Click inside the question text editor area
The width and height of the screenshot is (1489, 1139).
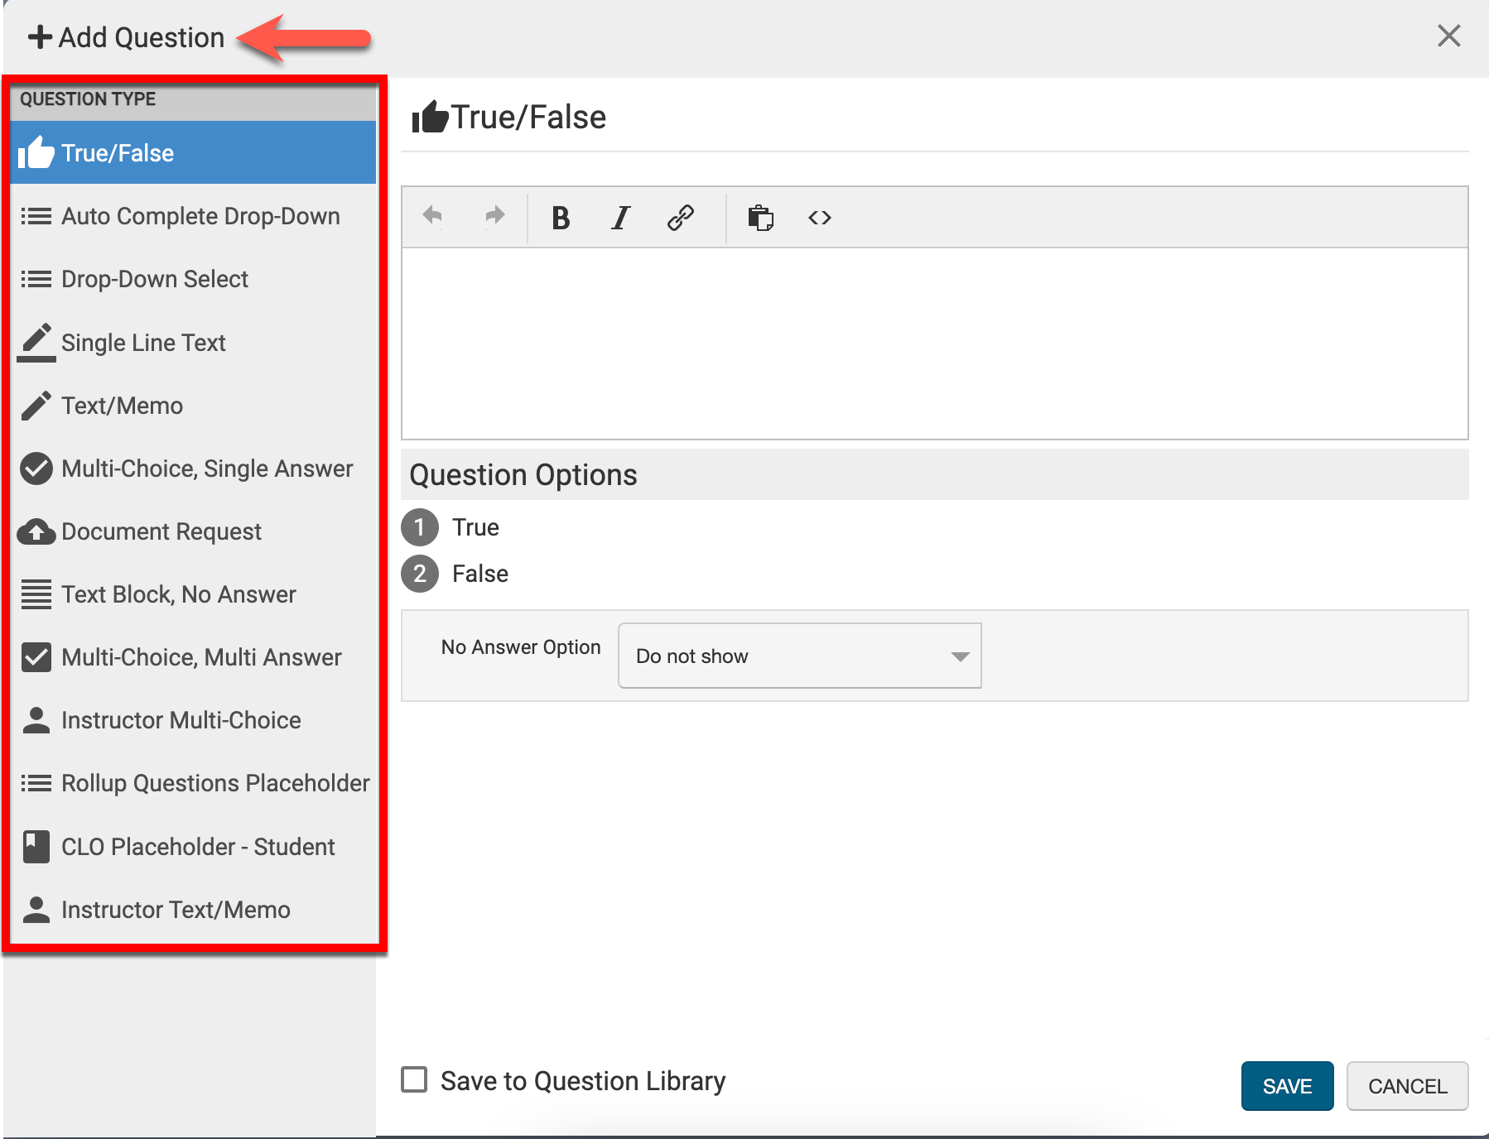(933, 344)
